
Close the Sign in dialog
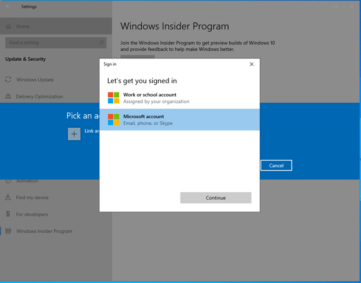[252, 64]
